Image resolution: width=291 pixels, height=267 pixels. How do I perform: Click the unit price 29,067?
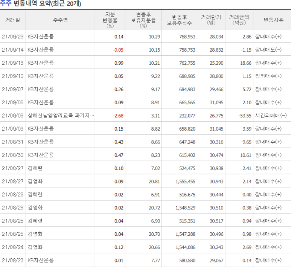(216, 261)
